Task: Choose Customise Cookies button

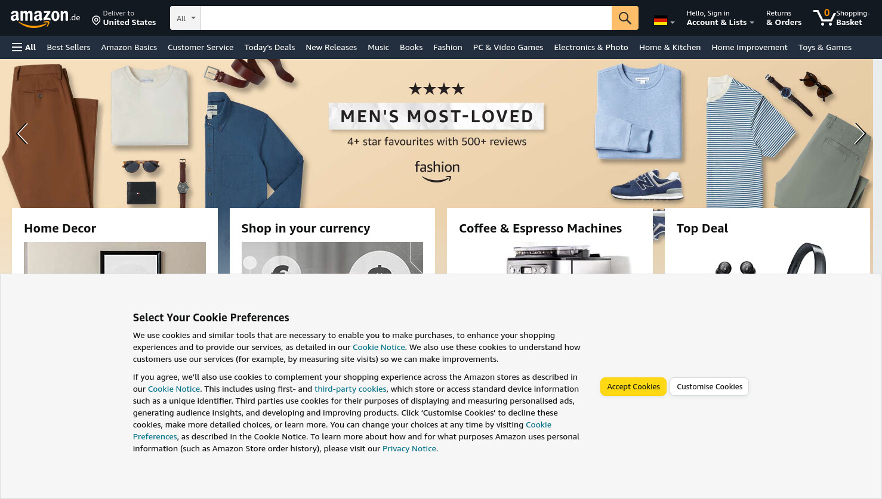Action: [x=710, y=386]
